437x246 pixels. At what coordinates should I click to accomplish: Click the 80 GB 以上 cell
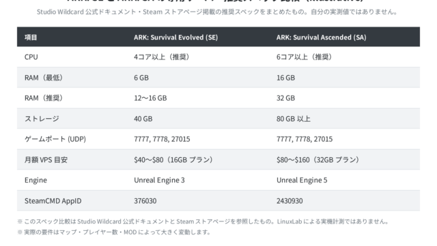click(x=293, y=118)
